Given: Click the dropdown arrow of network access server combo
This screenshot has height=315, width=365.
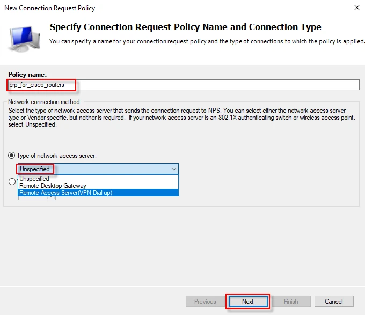Looking at the screenshot, I should [x=173, y=169].
